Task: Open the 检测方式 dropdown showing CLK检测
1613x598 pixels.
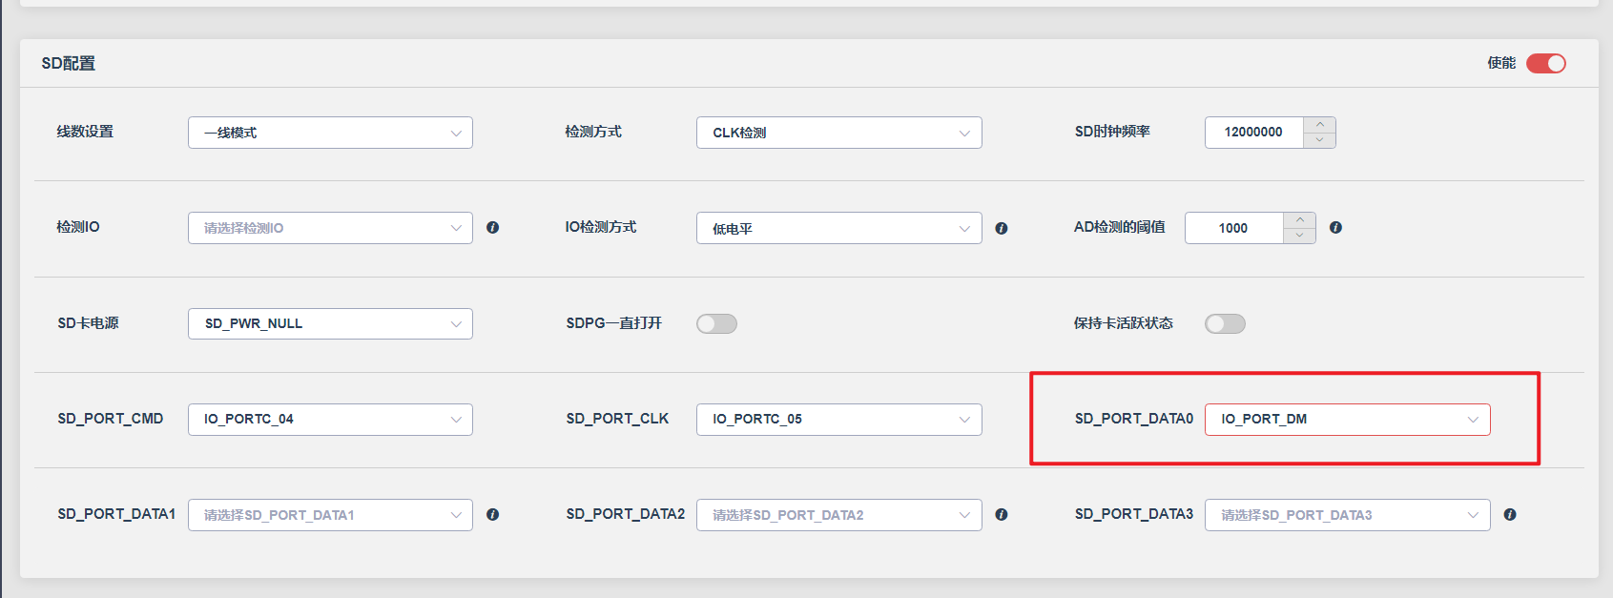Action: [839, 133]
